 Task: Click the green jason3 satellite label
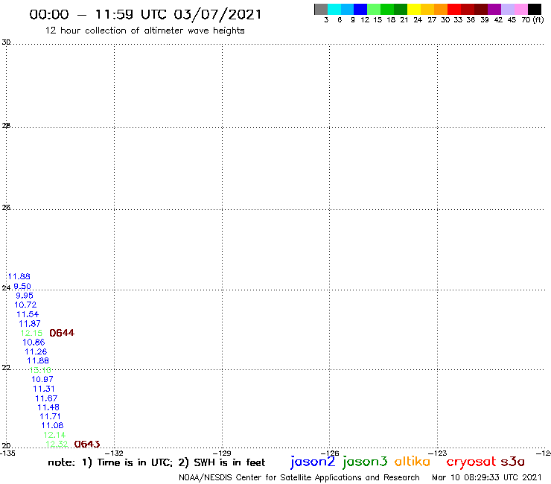coord(365,462)
